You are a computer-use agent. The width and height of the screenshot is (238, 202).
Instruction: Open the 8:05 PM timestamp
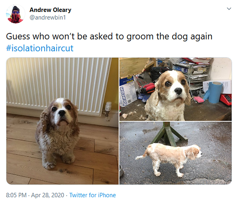point(16,195)
